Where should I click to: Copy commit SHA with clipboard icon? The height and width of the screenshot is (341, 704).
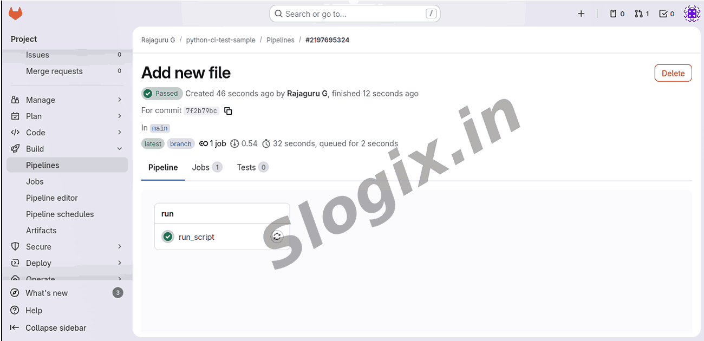click(x=228, y=111)
